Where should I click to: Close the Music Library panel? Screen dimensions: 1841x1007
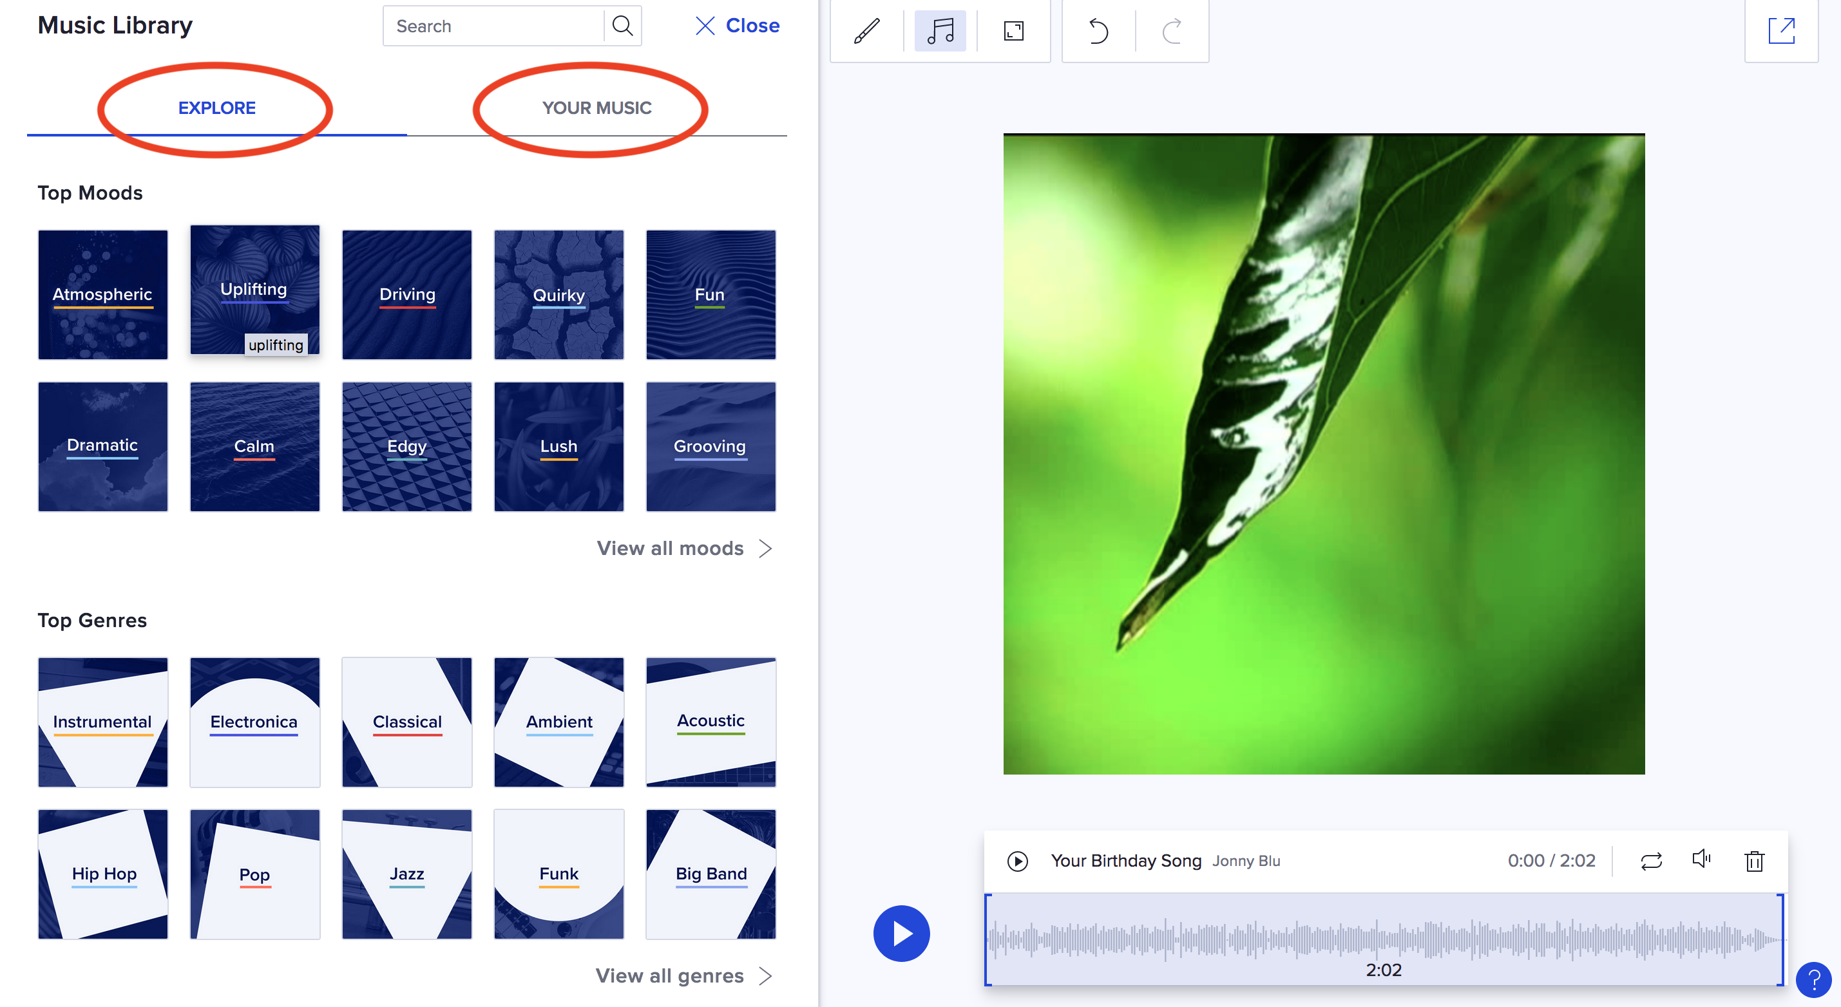[x=737, y=26]
